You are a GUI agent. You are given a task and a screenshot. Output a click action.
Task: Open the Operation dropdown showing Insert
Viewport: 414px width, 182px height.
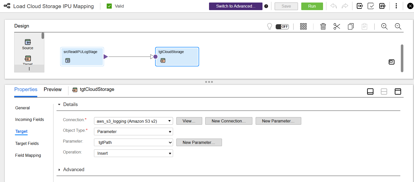point(134,153)
